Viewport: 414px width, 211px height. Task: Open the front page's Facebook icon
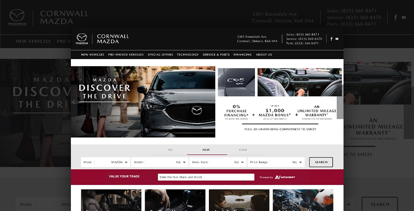(332, 39)
